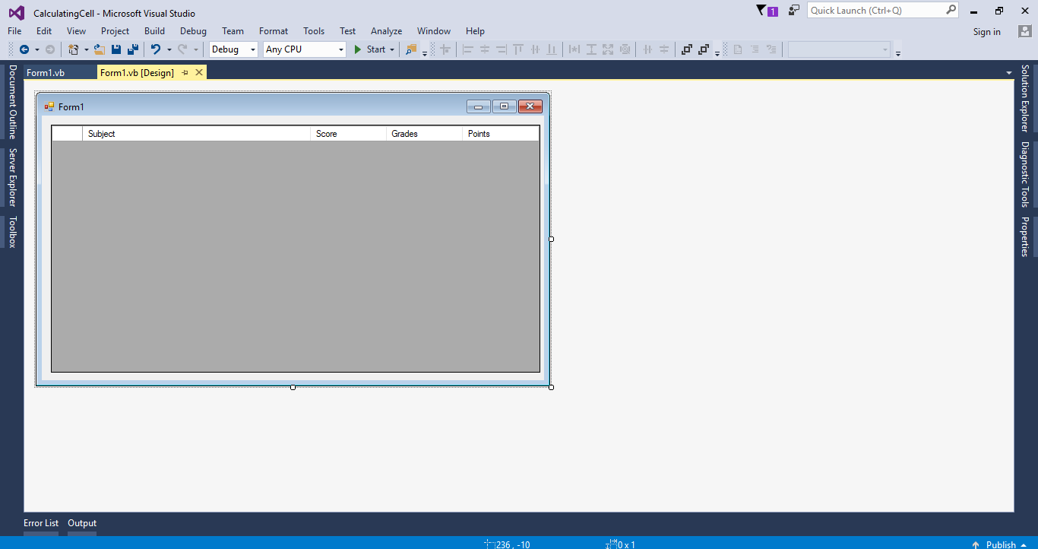This screenshot has width=1038, height=549.
Task: Click the Find in Files icon
Action: (x=411, y=49)
